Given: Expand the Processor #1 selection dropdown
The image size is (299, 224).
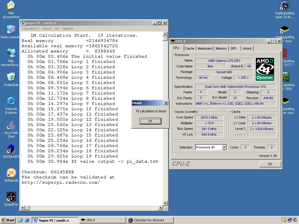Looking at the screenshot, I should pos(224,147).
